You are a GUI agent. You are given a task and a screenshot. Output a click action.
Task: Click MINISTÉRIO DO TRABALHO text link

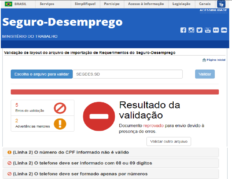click(30, 37)
